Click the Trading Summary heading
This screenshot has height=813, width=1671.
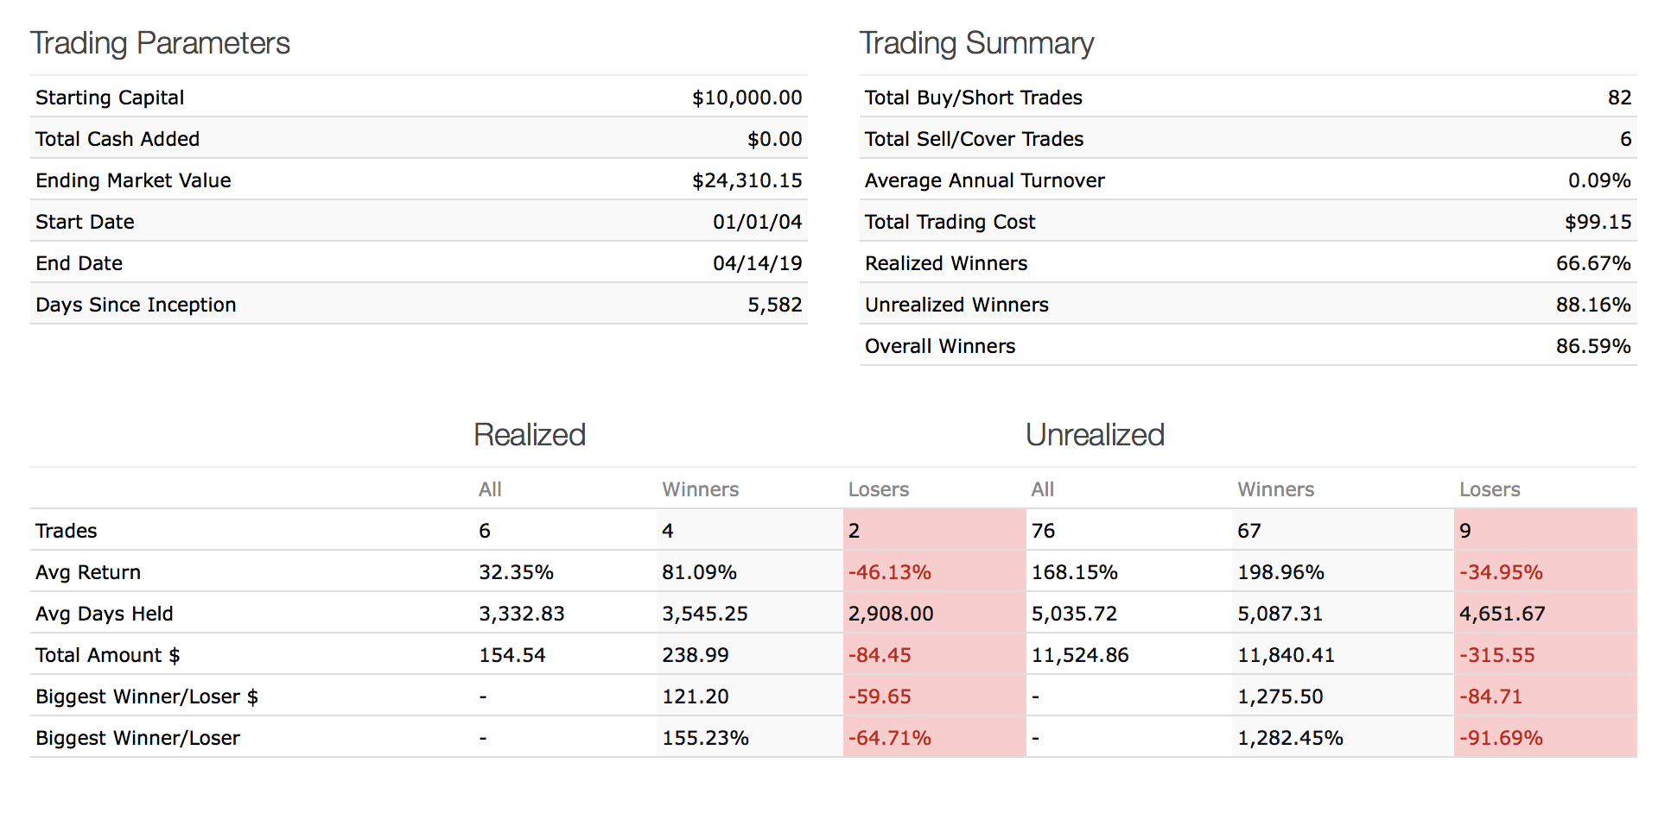(976, 43)
